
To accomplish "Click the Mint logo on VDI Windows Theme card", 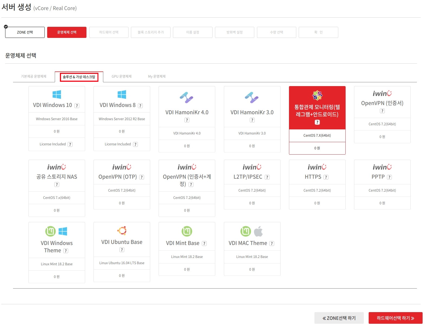I will (x=50, y=231).
